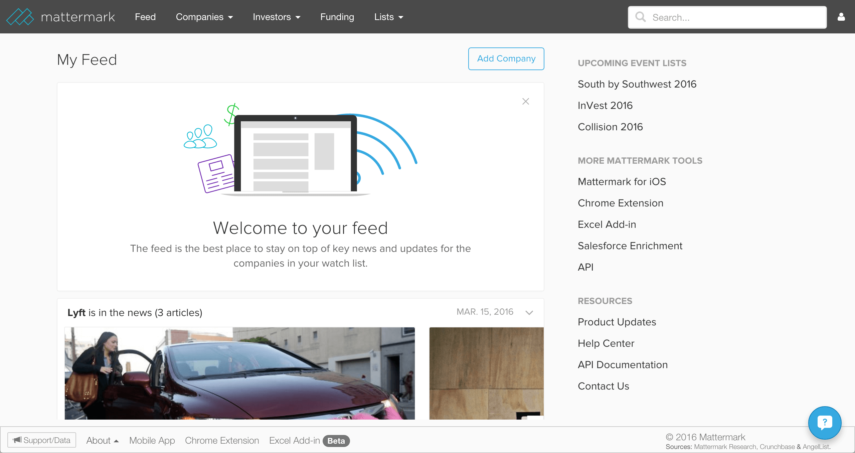The height and width of the screenshot is (453, 855).
Task: Open the InVest 2016 event list
Action: [605, 105]
